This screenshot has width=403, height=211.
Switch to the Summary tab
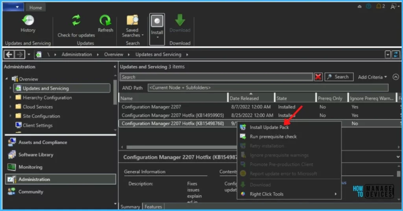130,207
